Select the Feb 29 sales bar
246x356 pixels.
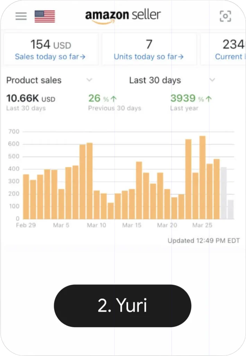click(26, 196)
